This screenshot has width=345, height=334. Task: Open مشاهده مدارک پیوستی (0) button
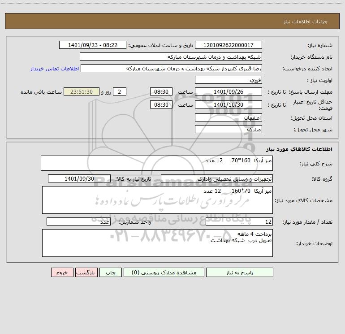[164, 273]
